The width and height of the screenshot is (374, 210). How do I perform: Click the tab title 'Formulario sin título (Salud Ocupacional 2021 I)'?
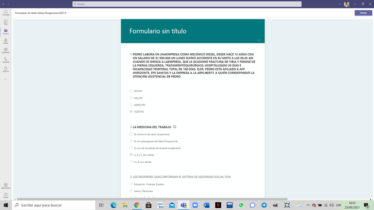tap(41, 13)
